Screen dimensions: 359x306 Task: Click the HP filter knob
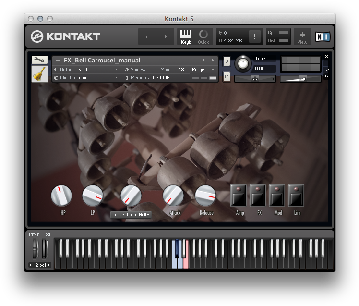click(61, 196)
